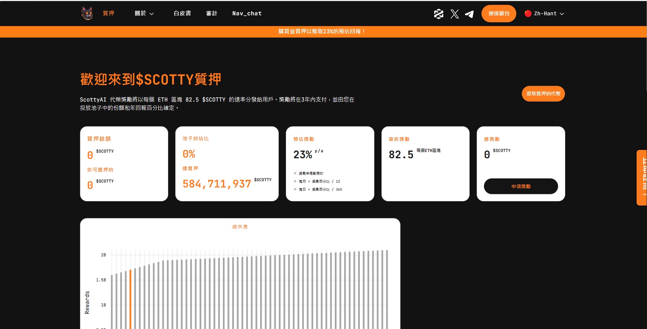Open the orange side tab on right edge

(642, 177)
